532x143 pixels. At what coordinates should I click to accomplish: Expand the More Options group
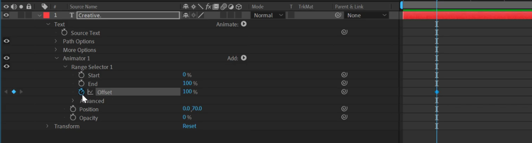click(56, 49)
